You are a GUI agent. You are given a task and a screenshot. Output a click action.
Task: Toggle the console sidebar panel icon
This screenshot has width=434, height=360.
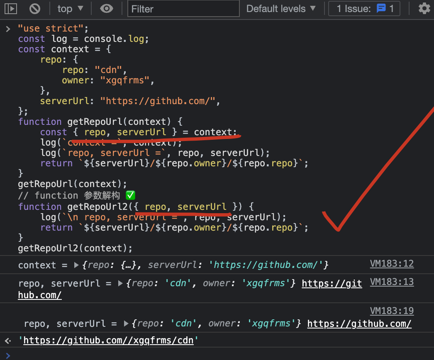(11, 9)
